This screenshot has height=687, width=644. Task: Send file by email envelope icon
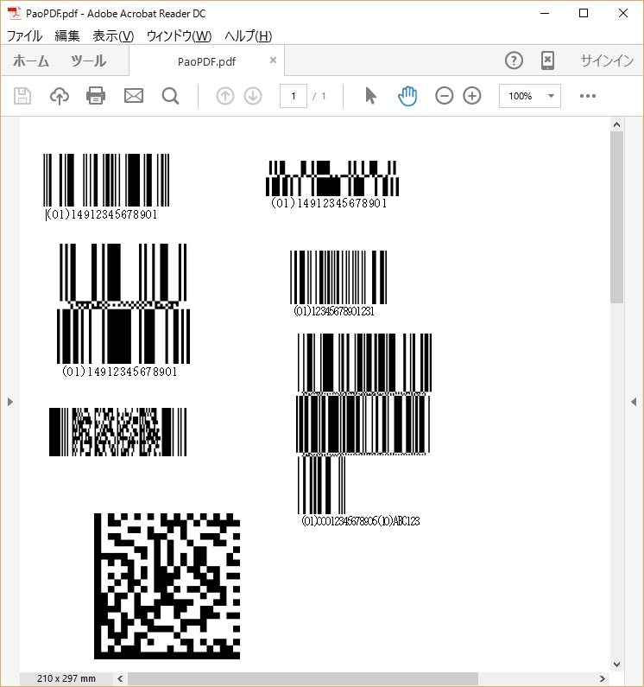pyautogui.click(x=134, y=96)
